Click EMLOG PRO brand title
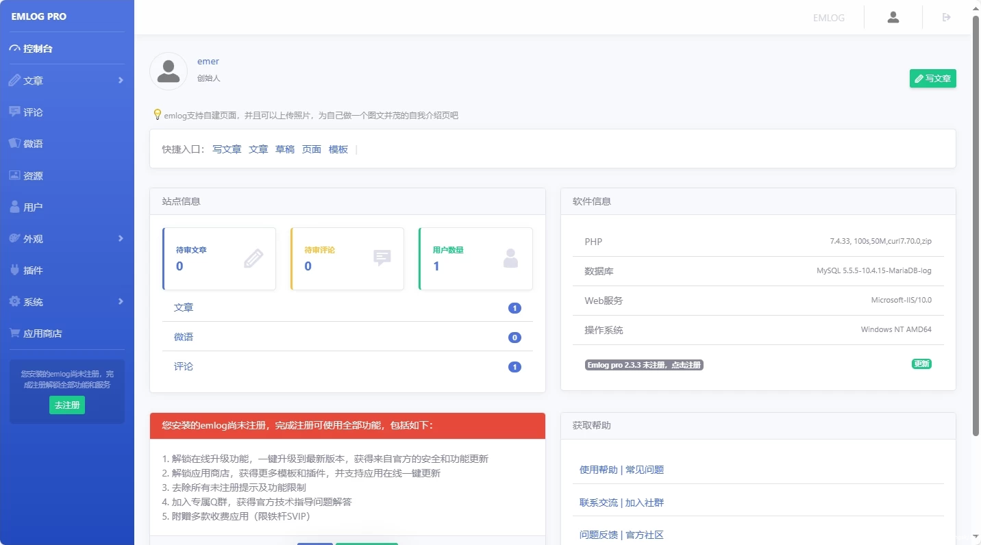 [x=39, y=16]
